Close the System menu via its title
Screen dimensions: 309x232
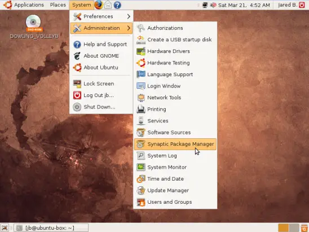pyautogui.click(x=82, y=5)
